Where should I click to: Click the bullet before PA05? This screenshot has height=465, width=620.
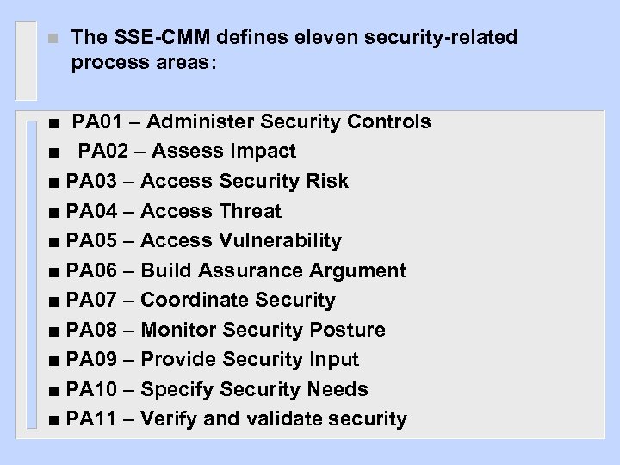[x=53, y=241]
